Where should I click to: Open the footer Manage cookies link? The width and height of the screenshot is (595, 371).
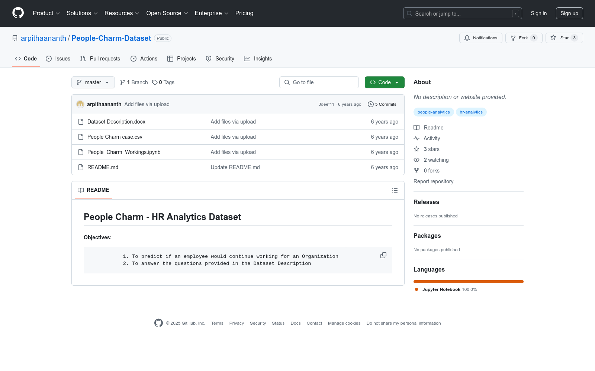344,323
